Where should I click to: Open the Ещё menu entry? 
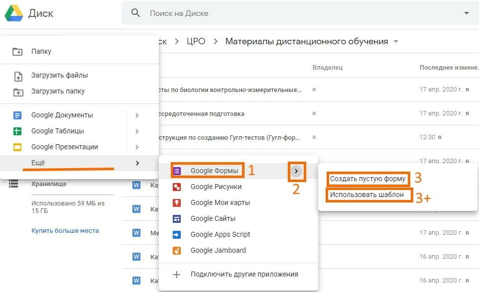[x=80, y=163]
